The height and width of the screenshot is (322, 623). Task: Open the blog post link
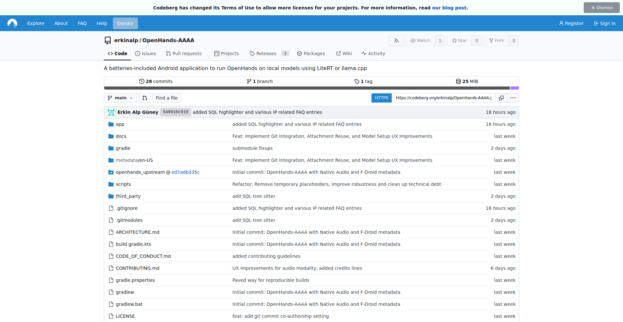[x=449, y=8]
